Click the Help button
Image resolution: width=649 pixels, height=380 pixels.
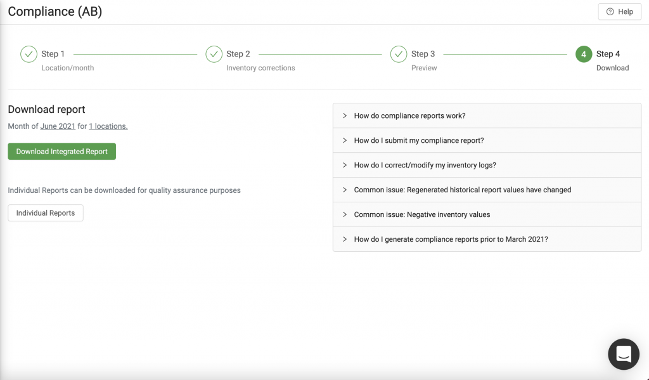(620, 11)
